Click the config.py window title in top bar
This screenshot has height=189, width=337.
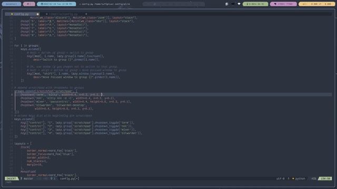(x=105, y=4)
